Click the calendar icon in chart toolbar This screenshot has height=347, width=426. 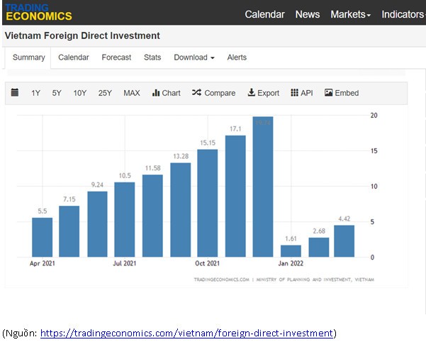click(x=15, y=93)
